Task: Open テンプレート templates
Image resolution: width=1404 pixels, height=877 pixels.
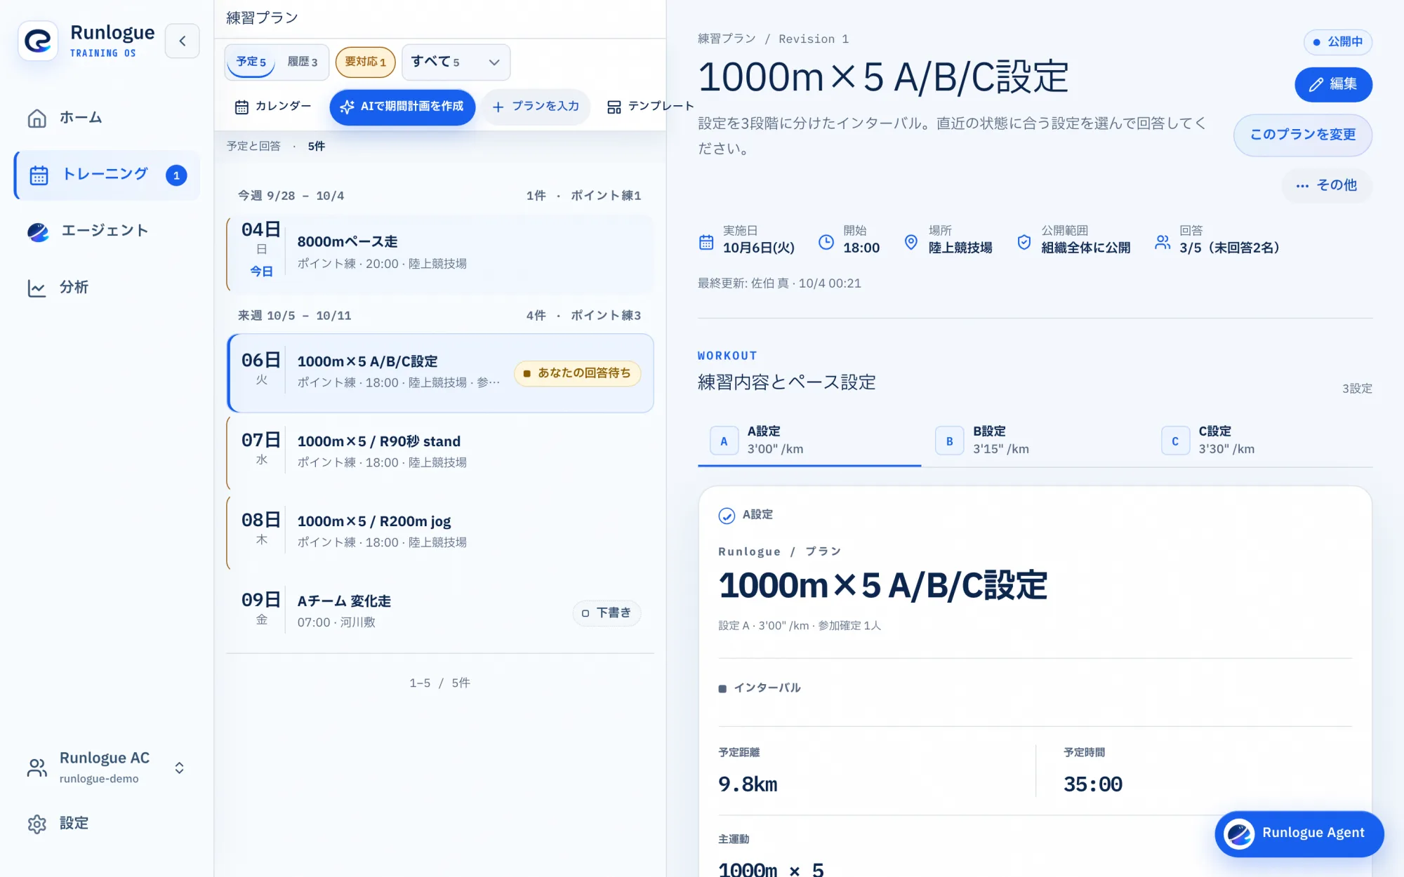Action: [650, 107]
